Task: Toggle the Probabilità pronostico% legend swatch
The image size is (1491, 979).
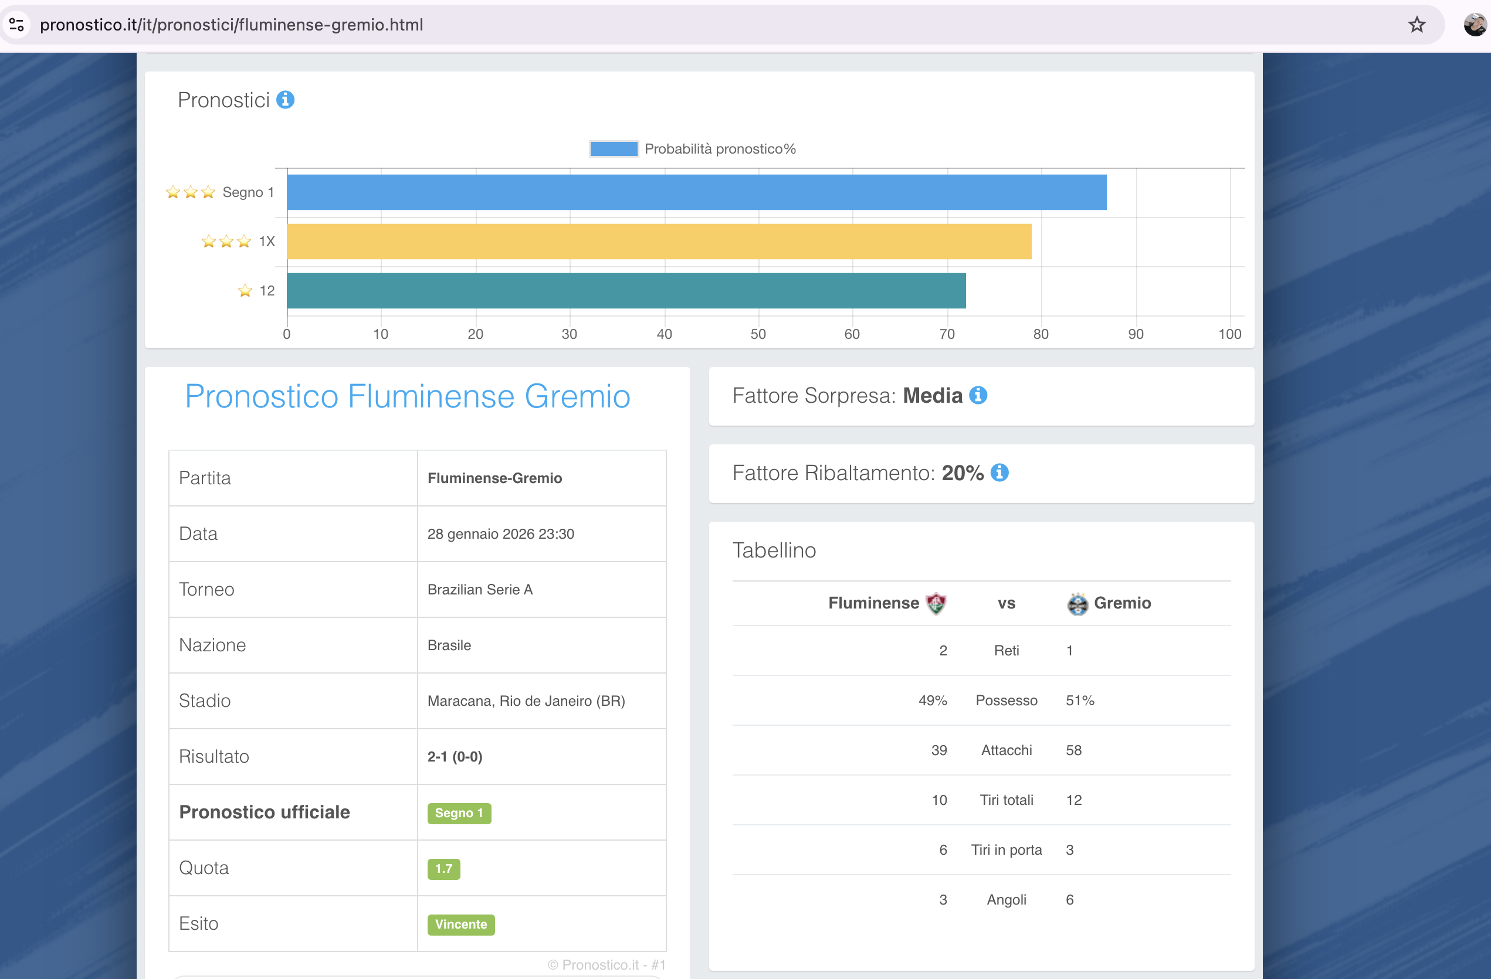Action: pos(614,149)
